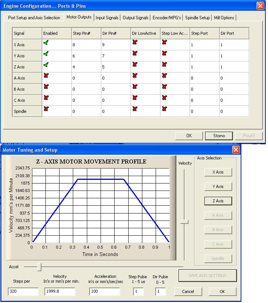Toggle the Y Axis Enabled green checkmark
This screenshot has height=303, width=268.
tap(46, 54)
